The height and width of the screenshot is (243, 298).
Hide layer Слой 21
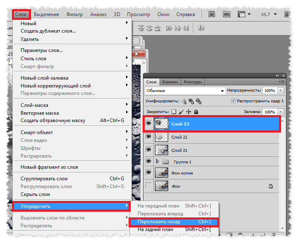coord(148,150)
